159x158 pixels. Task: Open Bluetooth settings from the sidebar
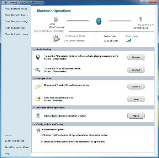(16, 22)
